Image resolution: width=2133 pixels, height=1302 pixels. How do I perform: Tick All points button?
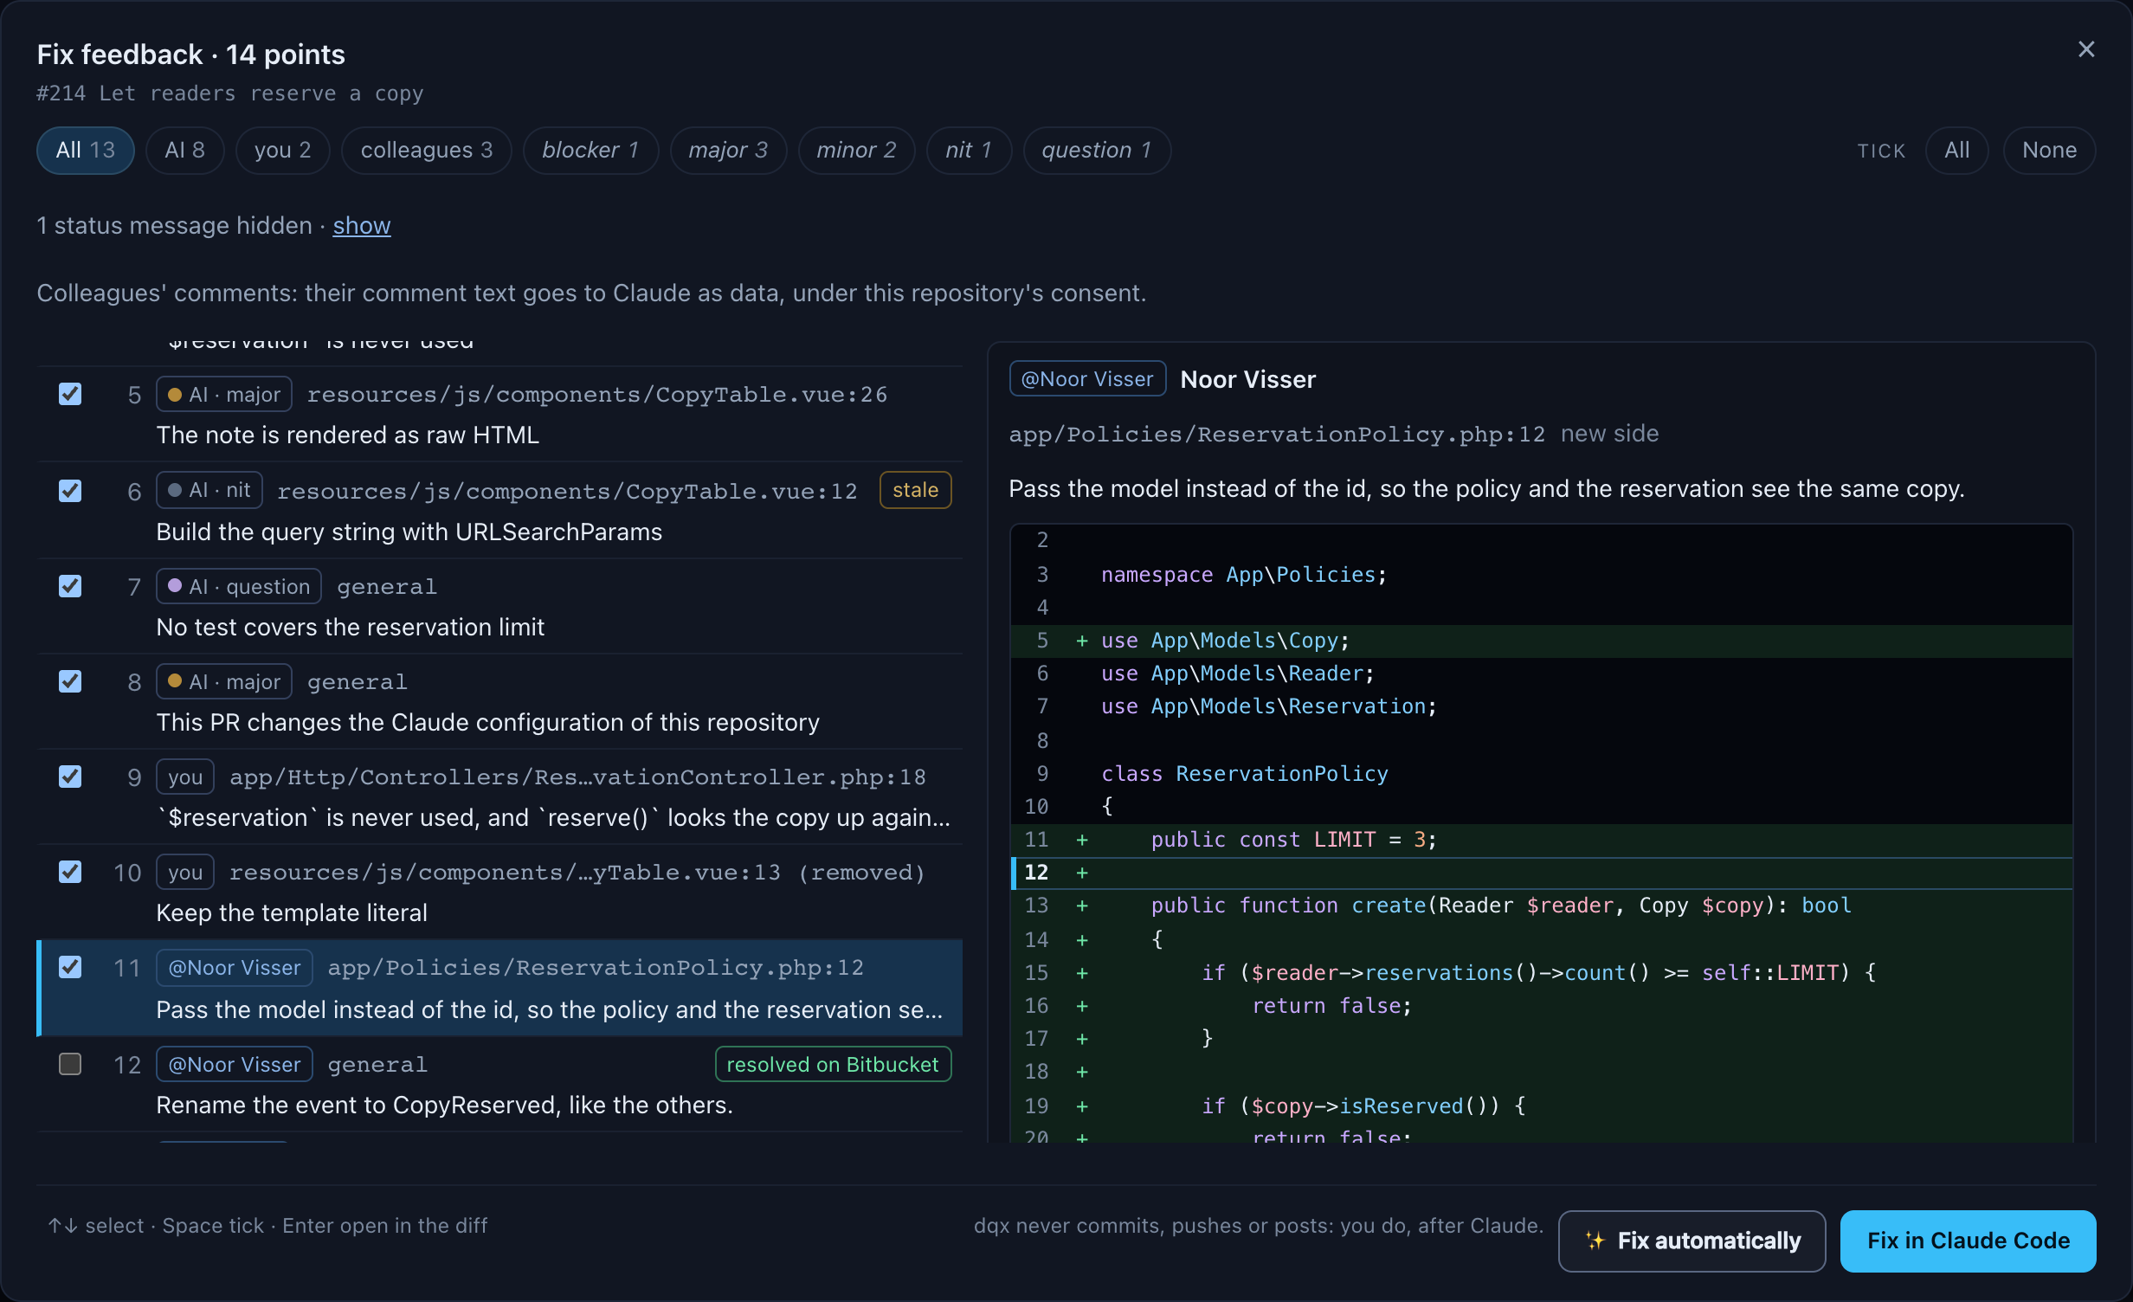tap(1956, 151)
